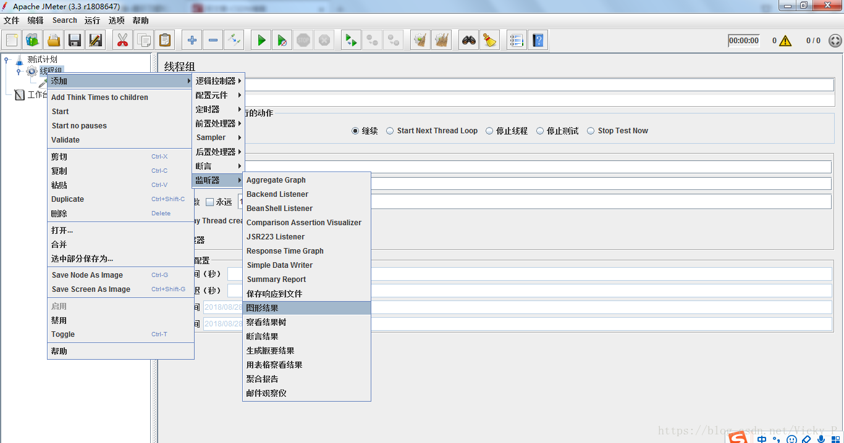Open the 文件 menu
Image resolution: width=844 pixels, height=443 pixels.
(11, 20)
